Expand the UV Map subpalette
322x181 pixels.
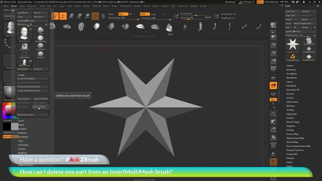(x=290, y=130)
